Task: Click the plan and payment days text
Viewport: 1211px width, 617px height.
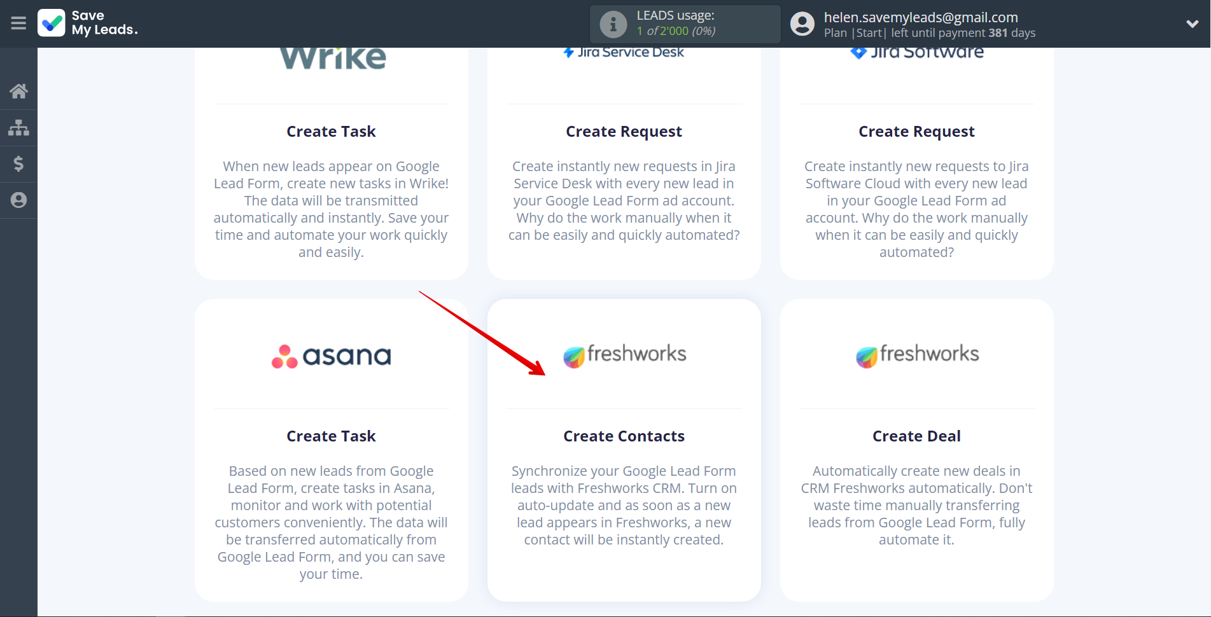Action: tap(930, 33)
